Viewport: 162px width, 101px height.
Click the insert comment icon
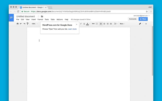[x=97, y=24]
